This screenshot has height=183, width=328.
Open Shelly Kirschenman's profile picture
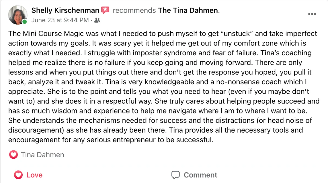point(17,15)
